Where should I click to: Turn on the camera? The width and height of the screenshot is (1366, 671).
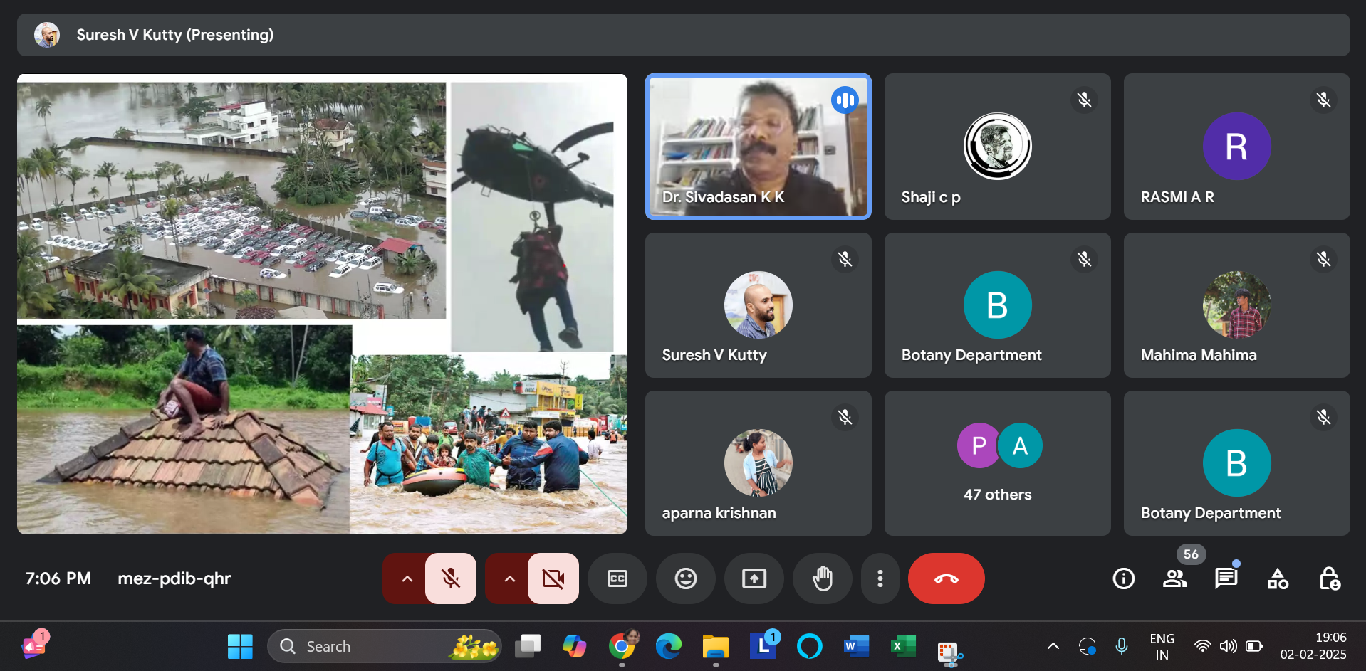[x=553, y=578]
